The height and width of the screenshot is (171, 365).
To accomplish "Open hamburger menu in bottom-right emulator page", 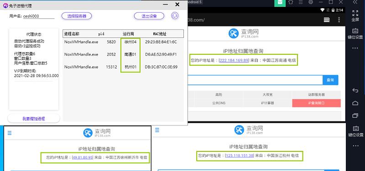I will (157, 130).
